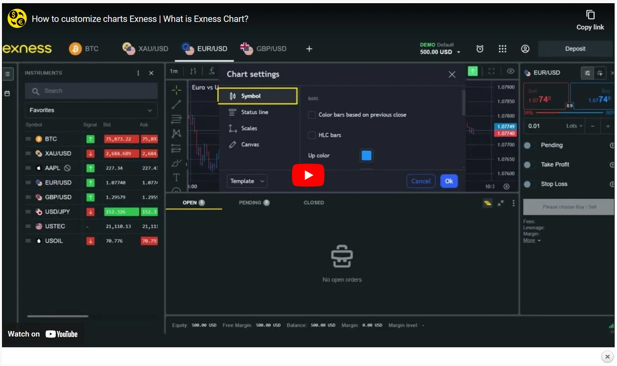The height and width of the screenshot is (366, 617).
Task: Select the AAPL instrument row
Action: 91,168
